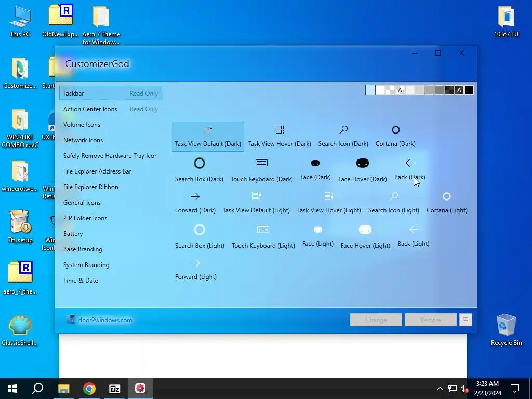This screenshot has width=532, height=399.
Task: Select the Cortana (Light) icon
Action: pos(447,203)
